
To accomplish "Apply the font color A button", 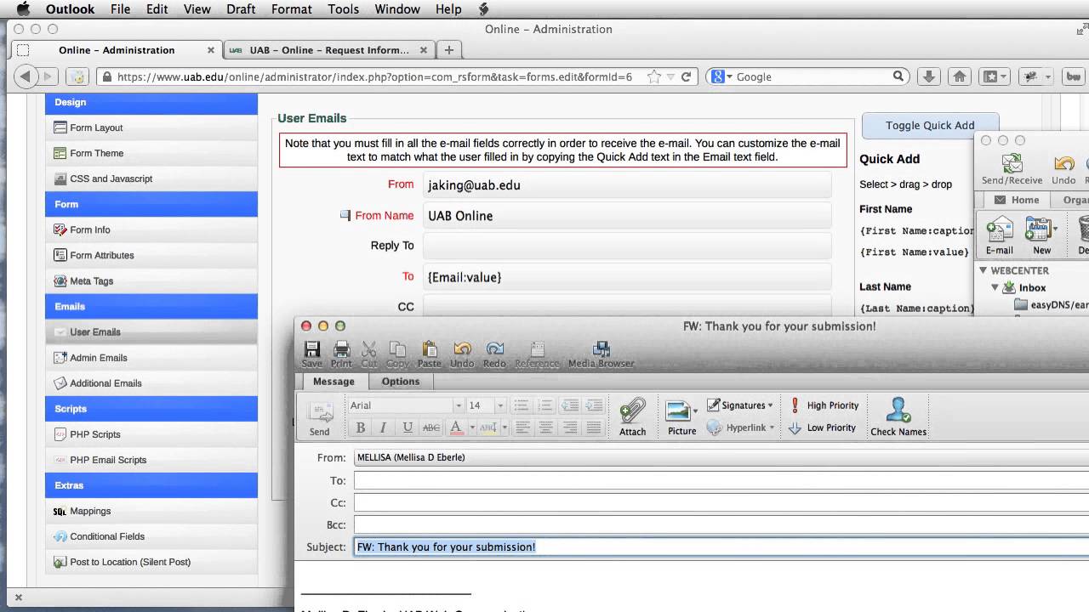I will tap(456, 428).
